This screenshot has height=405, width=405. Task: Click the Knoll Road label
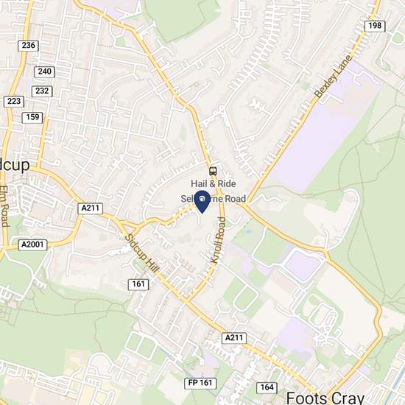pos(218,240)
